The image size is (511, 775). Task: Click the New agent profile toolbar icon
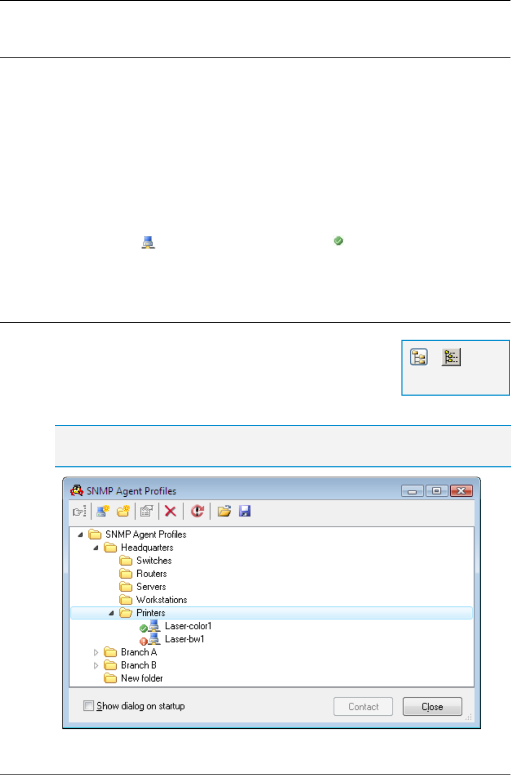tap(103, 511)
